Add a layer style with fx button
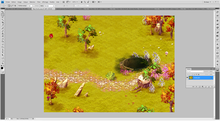Image resolution: width=220 pixels, height=121 pixels. (x=196, y=87)
